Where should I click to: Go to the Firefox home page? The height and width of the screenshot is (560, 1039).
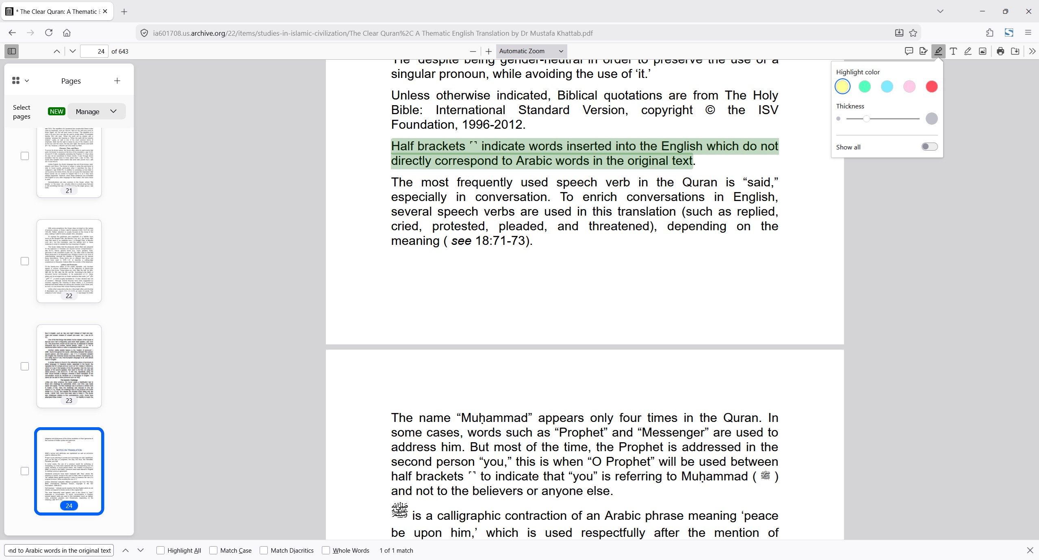click(67, 32)
